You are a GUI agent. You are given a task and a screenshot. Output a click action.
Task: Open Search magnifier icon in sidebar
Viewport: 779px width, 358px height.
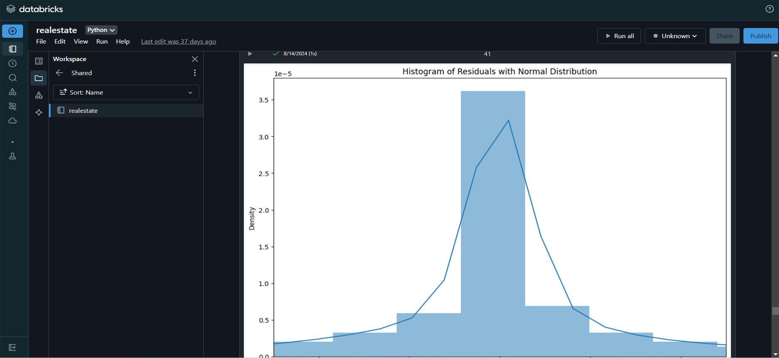tap(12, 78)
